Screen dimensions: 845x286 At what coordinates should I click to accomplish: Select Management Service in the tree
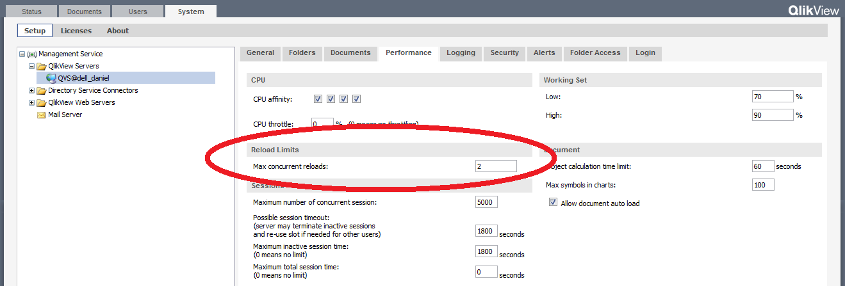pyautogui.click(x=70, y=54)
